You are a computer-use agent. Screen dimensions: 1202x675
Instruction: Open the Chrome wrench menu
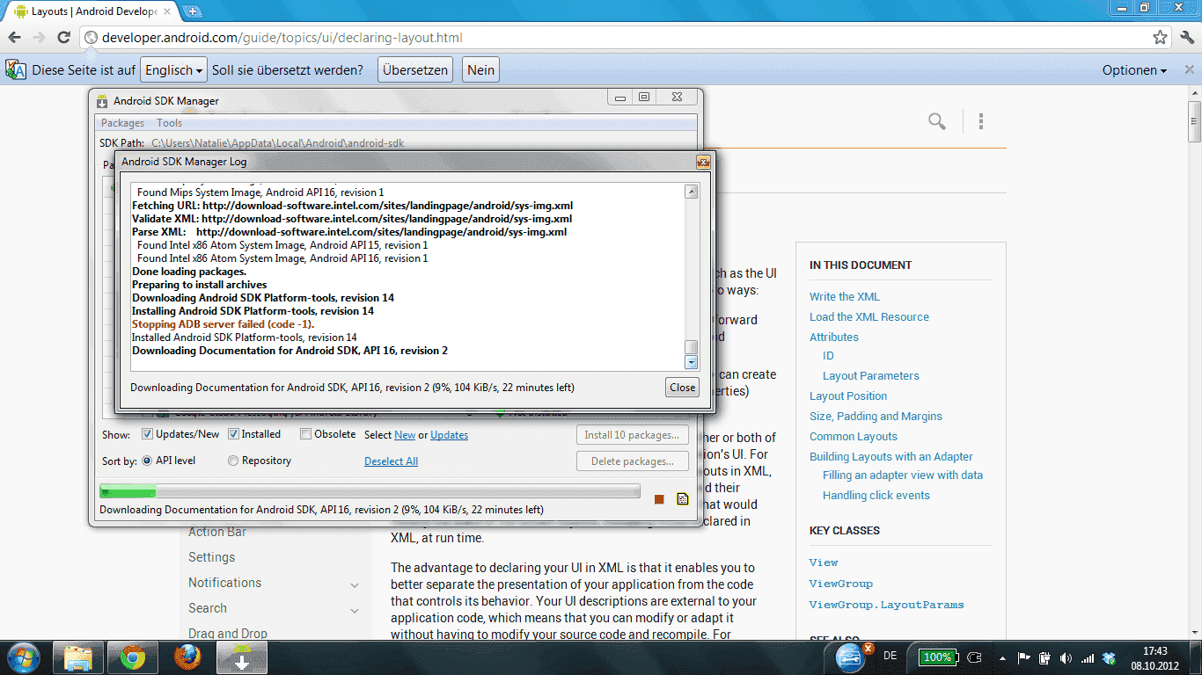(1187, 38)
